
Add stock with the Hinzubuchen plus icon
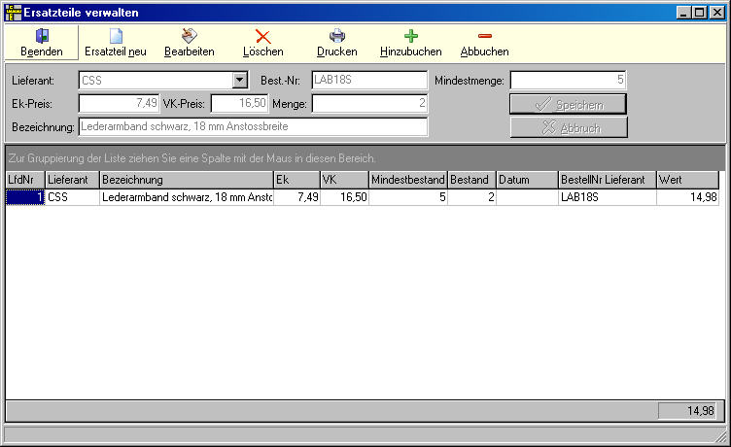[x=410, y=36]
